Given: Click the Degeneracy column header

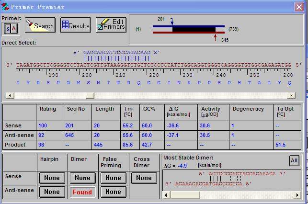Looking at the screenshot, I should coord(248,109).
